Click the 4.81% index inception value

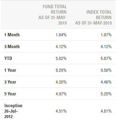[106, 111]
